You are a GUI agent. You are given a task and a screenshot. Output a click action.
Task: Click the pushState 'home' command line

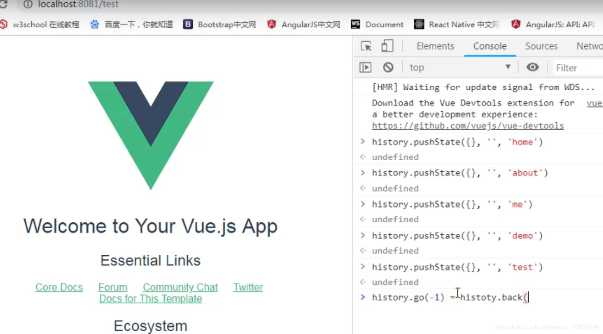[x=457, y=142]
